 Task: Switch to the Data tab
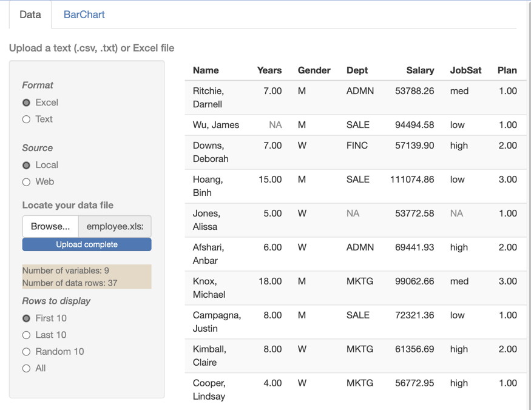pyautogui.click(x=30, y=15)
